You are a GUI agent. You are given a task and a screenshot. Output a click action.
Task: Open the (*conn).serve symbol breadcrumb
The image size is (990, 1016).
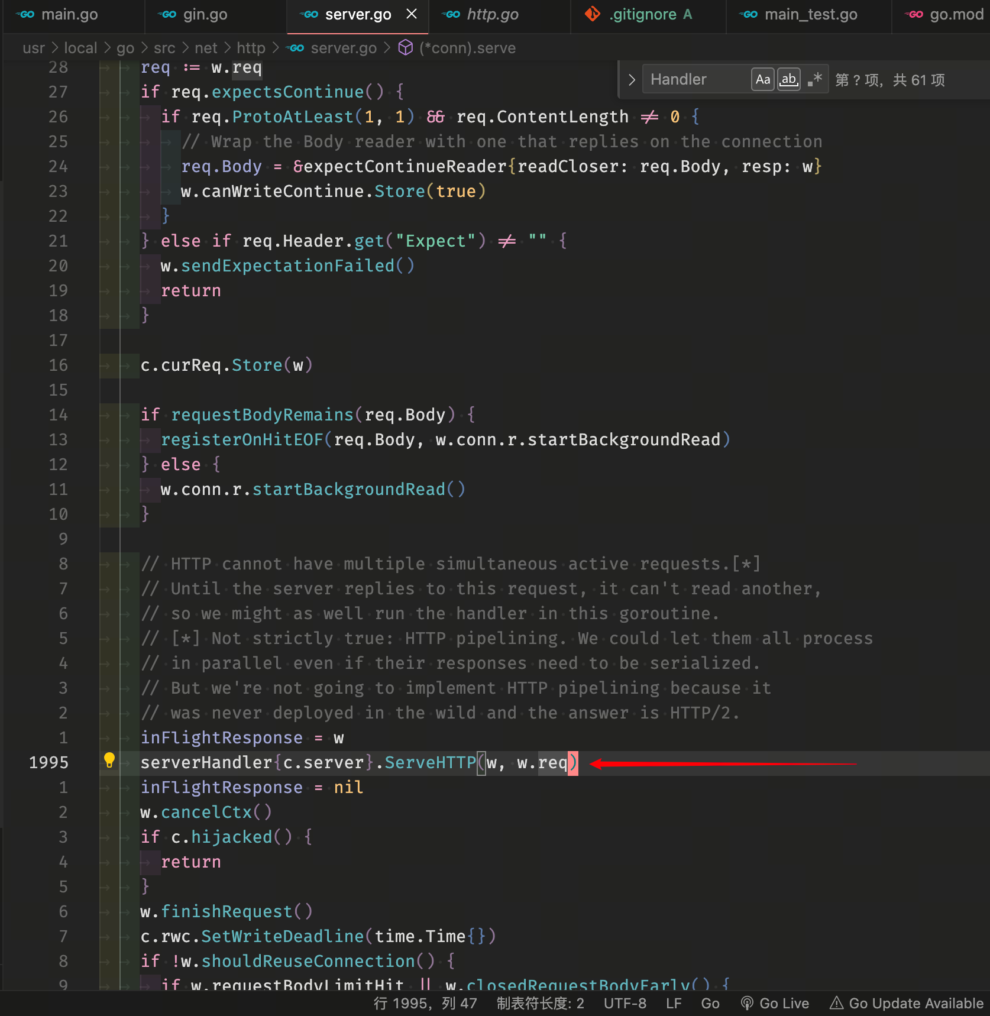467,48
